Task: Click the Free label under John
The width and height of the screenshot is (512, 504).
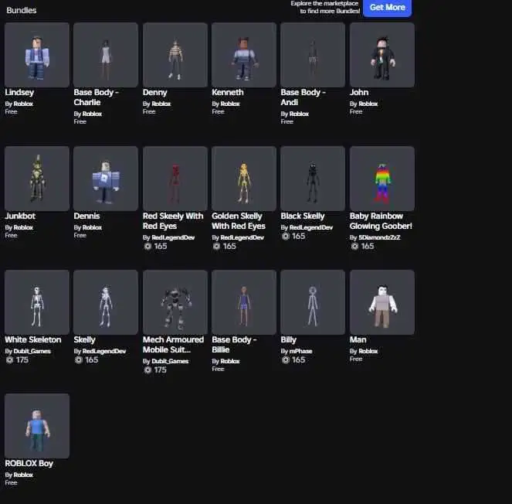Action: 356,112
